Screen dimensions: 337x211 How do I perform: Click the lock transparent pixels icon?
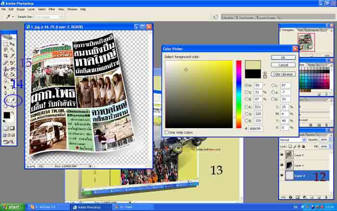(x=290, y=145)
